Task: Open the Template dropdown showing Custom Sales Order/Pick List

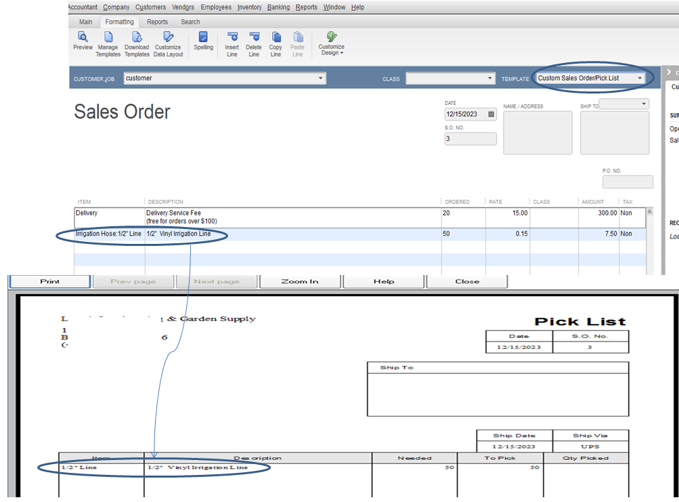Action: 639,77
